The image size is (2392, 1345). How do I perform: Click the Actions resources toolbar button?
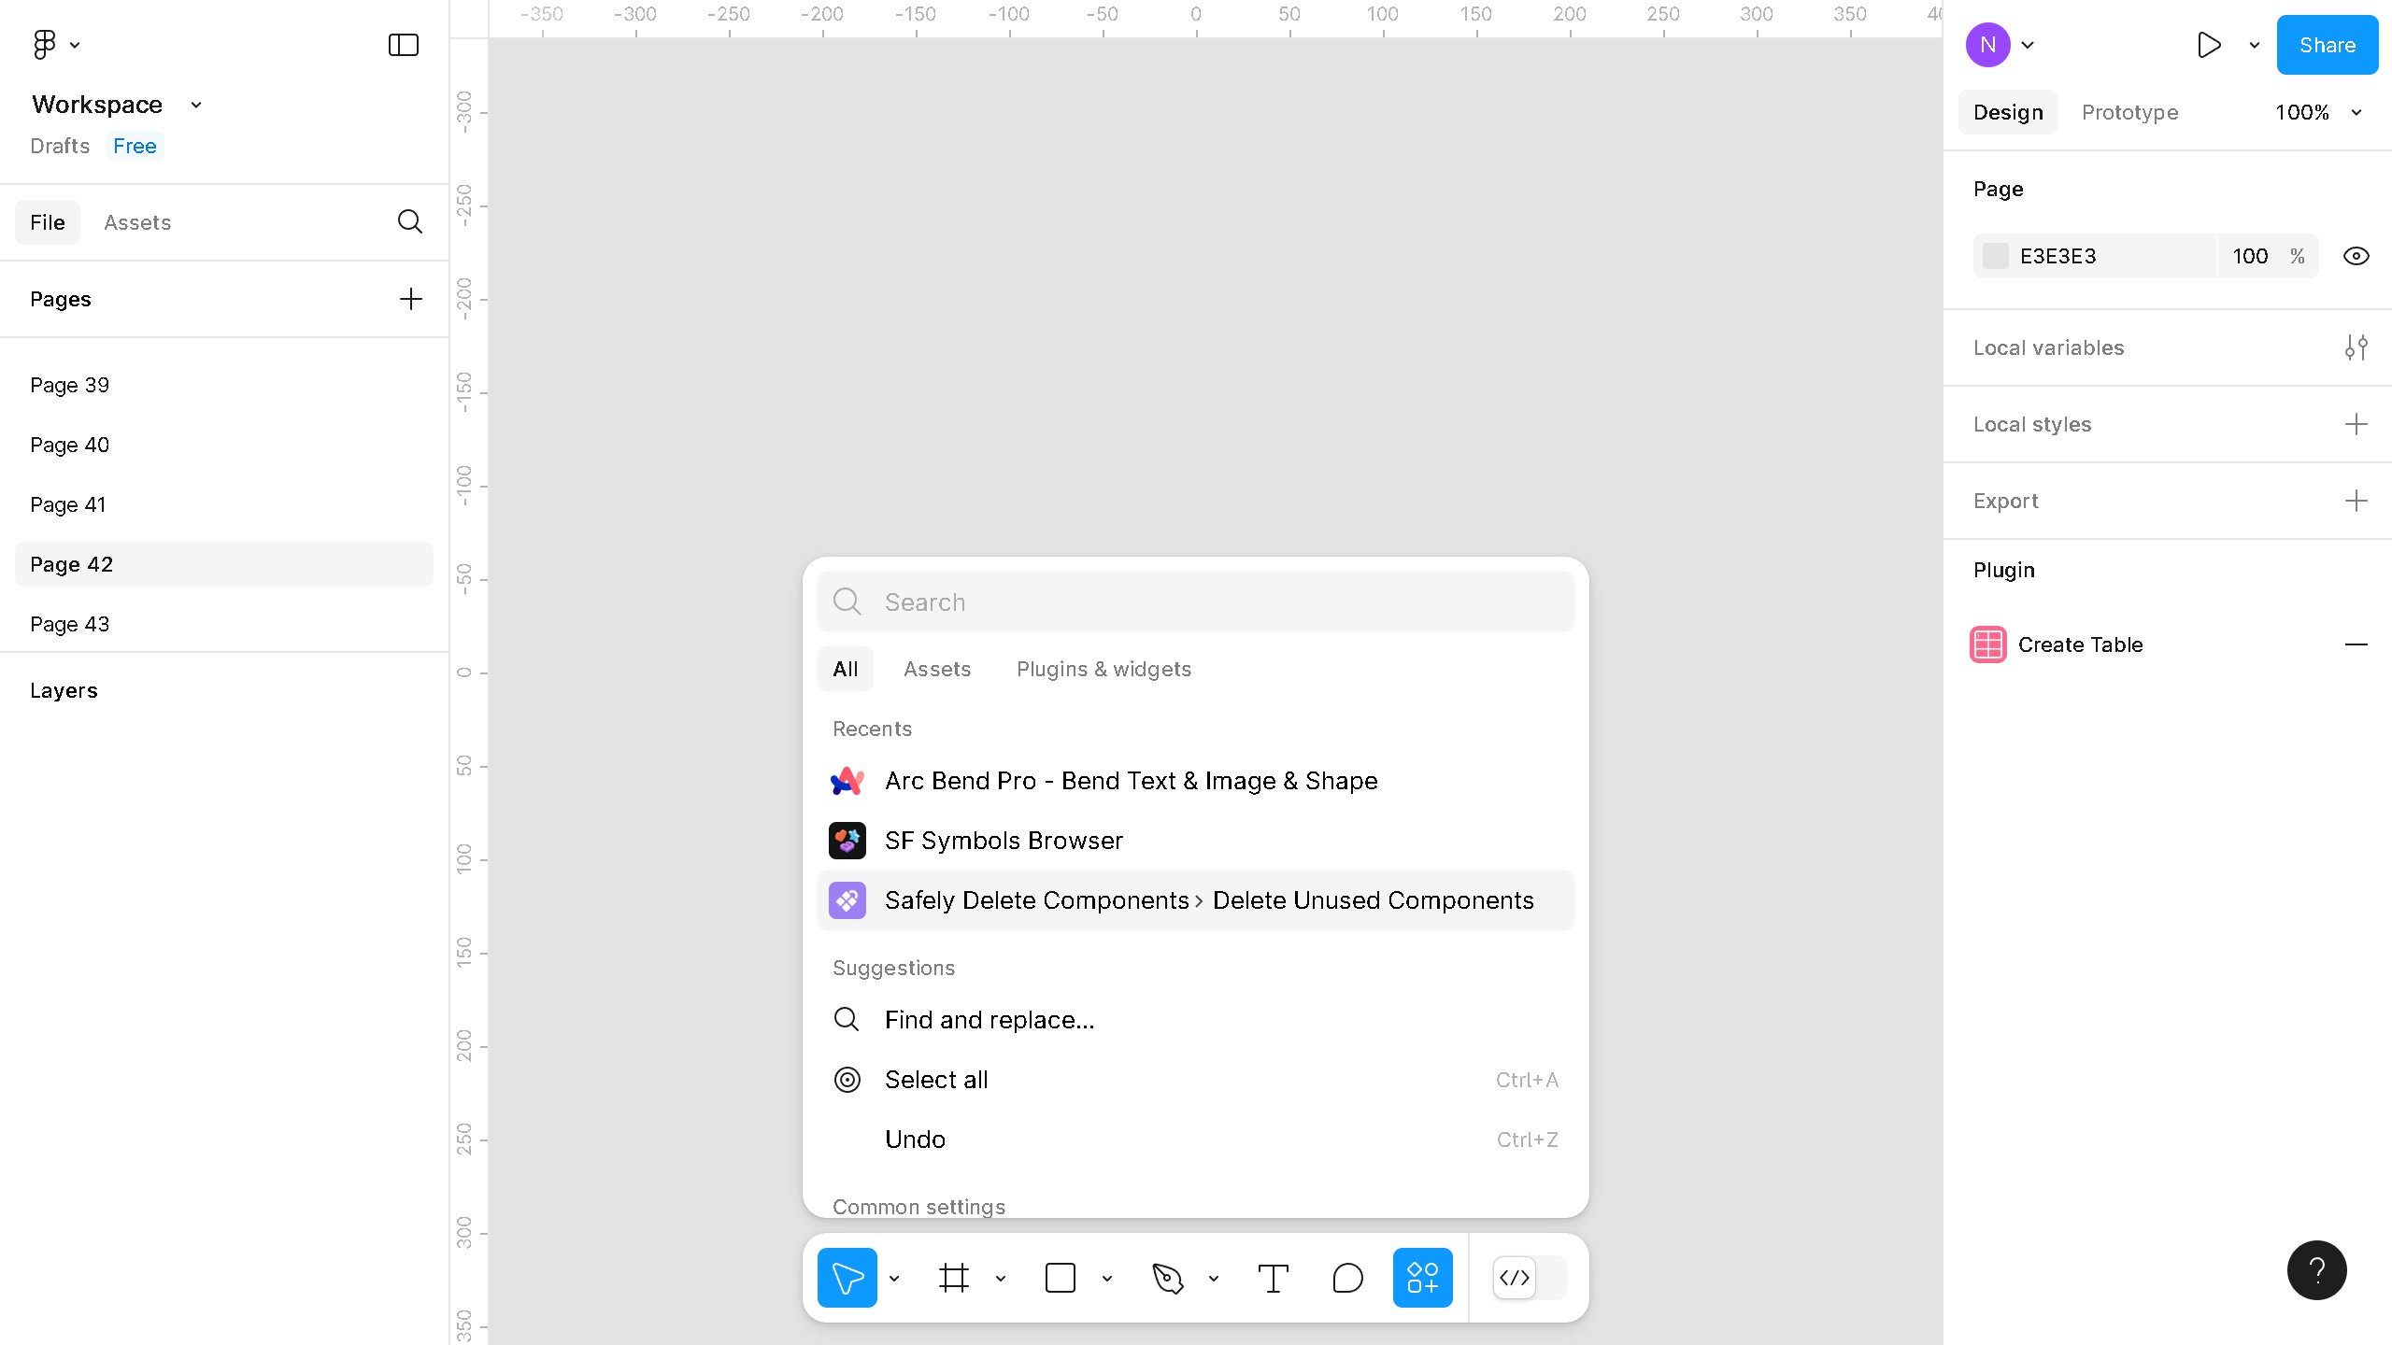tap(1422, 1277)
